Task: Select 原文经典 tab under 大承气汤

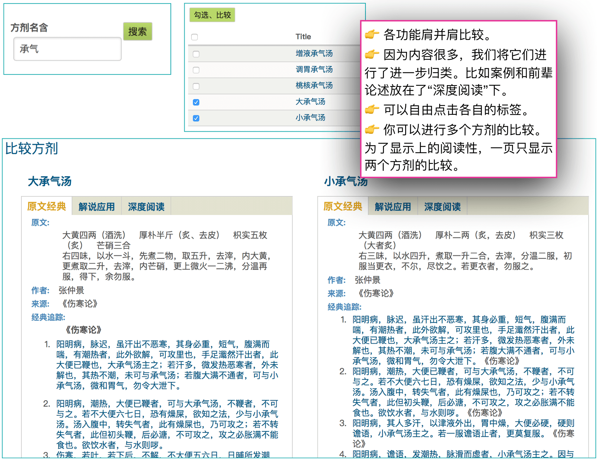Action: pos(47,206)
